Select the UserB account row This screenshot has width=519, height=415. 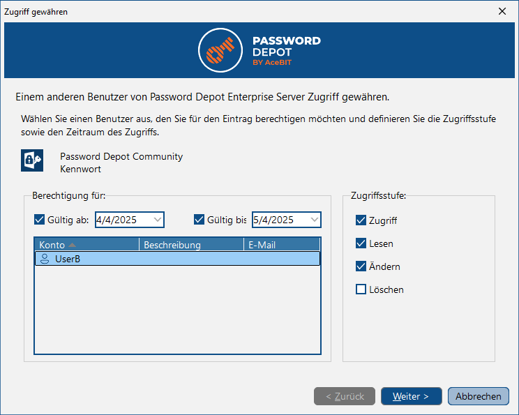pyautogui.click(x=177, y=259)
